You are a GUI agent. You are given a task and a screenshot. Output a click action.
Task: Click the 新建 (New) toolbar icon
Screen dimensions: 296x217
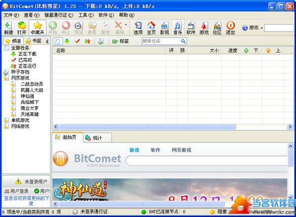[8, 28]
